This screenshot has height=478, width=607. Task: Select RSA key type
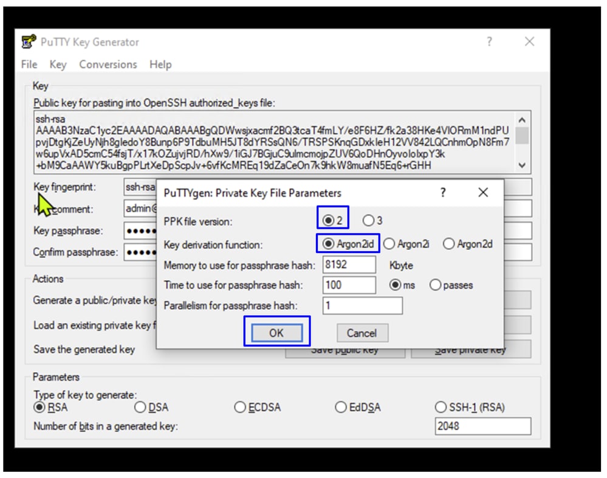(x=50, y=407)
